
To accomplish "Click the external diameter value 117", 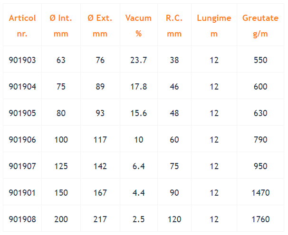I will 100,140.
